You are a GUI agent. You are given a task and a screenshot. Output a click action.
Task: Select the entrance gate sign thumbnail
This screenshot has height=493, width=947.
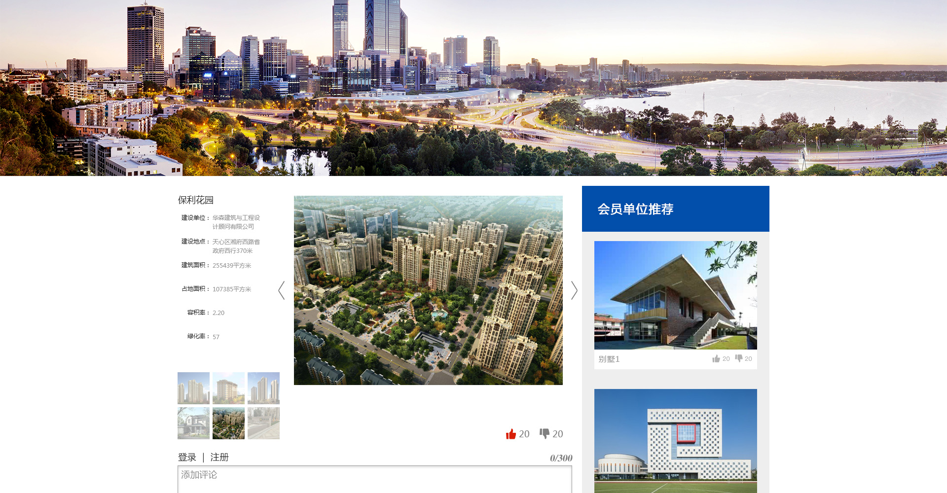(263, 423)
